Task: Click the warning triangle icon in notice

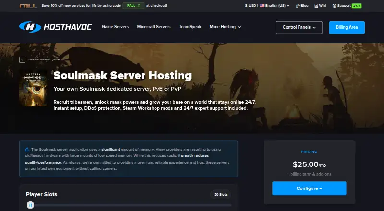Action: point(27,149)
